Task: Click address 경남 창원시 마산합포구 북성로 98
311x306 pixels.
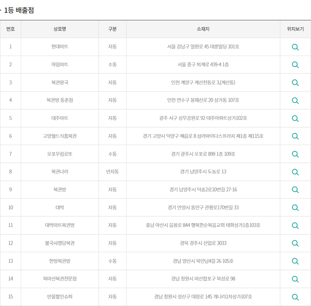Action: 203,279
